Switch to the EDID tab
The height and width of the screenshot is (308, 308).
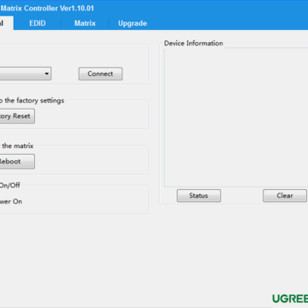coord(38,23)
